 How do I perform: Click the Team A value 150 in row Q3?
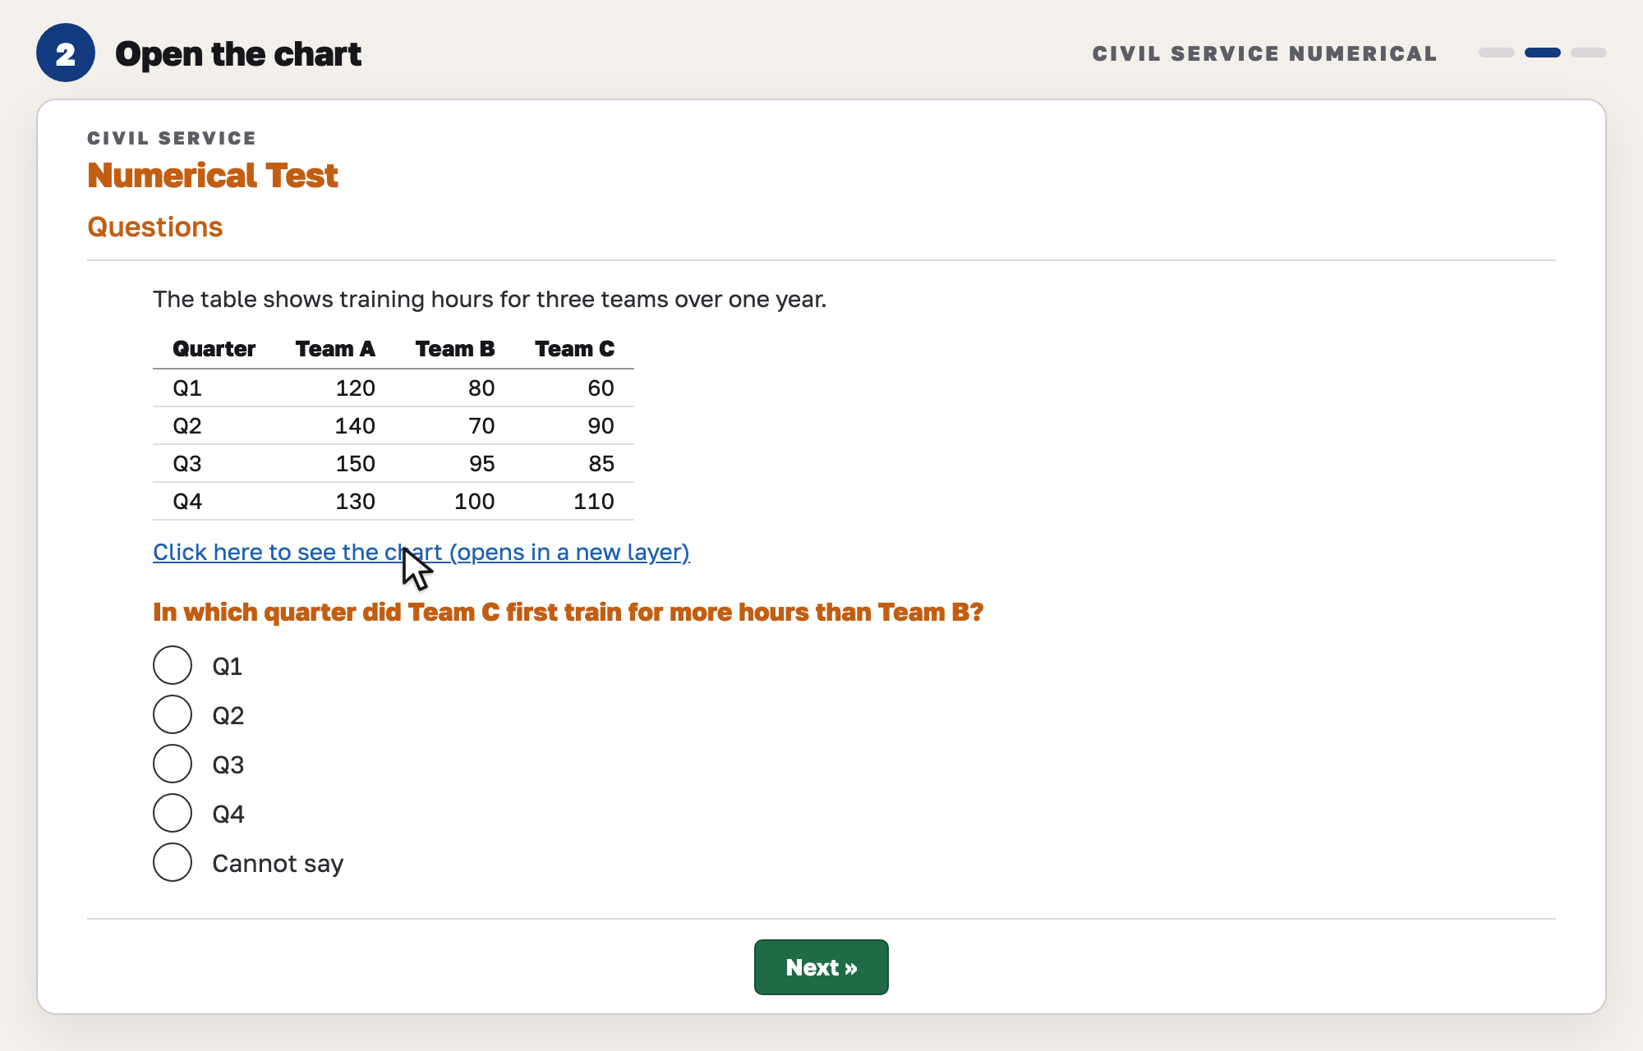[355, 463]
